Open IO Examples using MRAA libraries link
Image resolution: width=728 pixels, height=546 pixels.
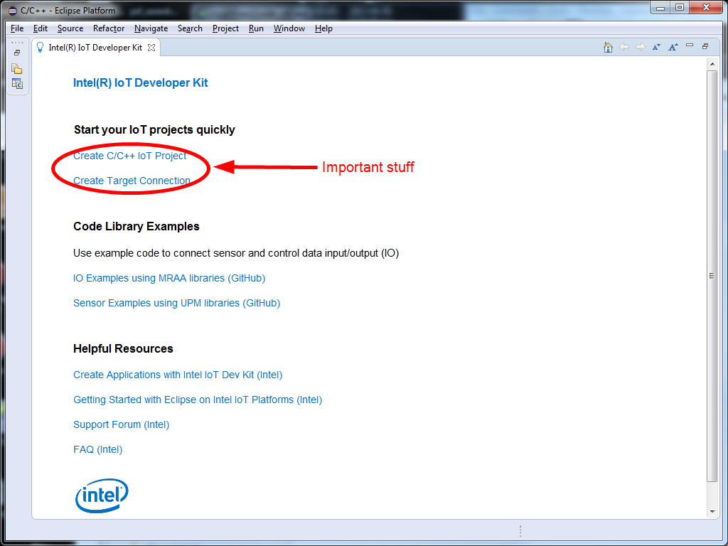pyautogui.click(x=169, y=278)
